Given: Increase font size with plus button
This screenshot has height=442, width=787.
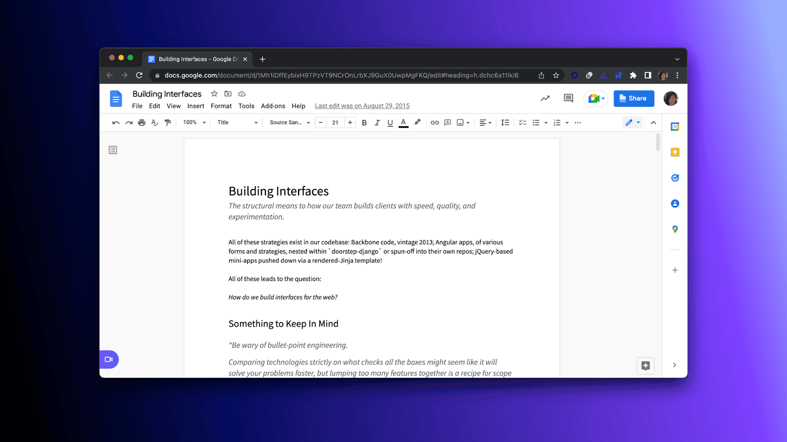Looking at the screenshot, I should (350, 122).
